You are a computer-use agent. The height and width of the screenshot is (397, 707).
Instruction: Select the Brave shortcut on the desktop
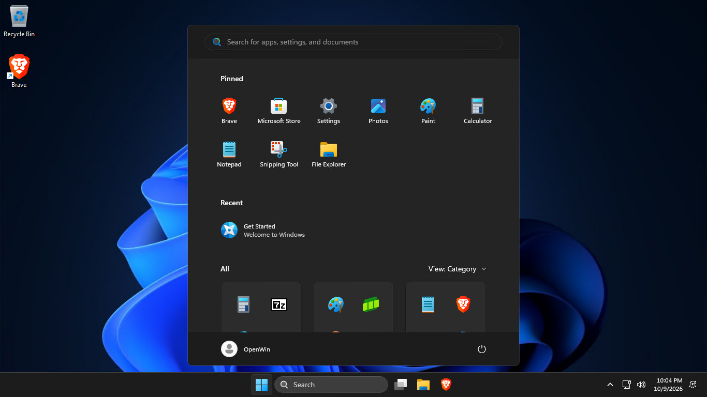(19, 71)
